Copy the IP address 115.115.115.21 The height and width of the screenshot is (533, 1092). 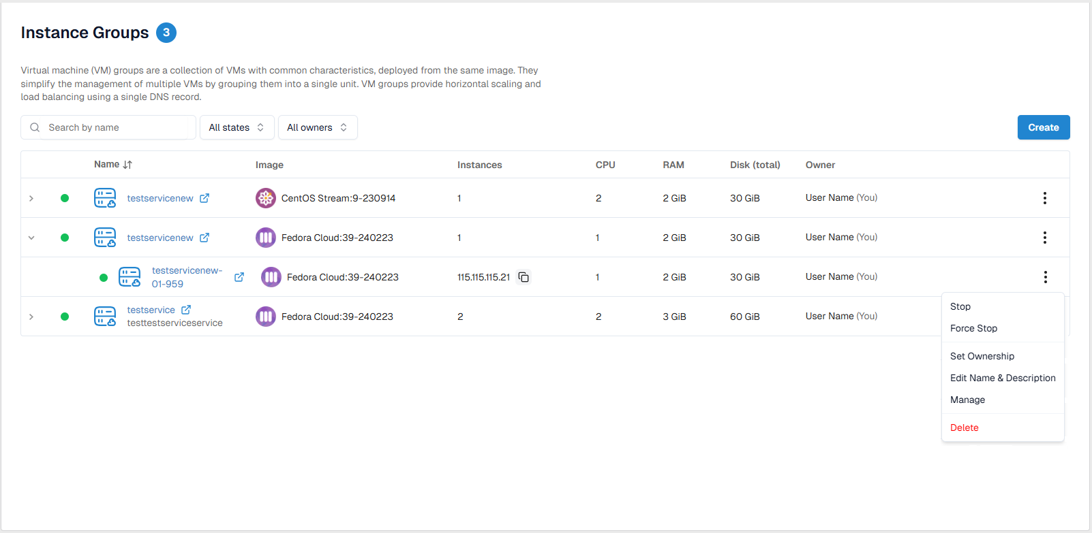coord(524,277)
